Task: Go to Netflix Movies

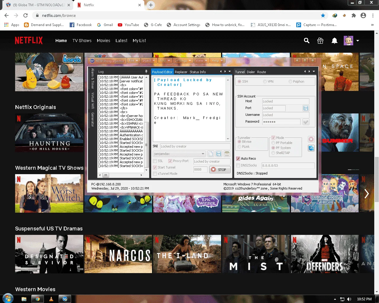Action: click(x=103, y=41)
